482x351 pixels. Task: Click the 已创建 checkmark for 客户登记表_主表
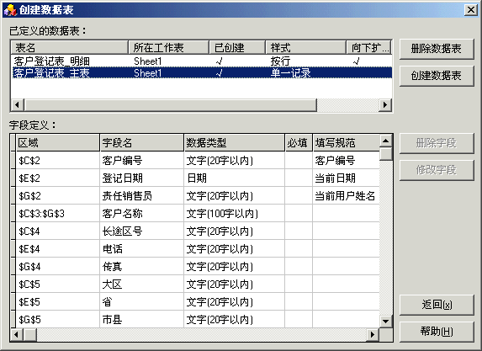point(220,73)
